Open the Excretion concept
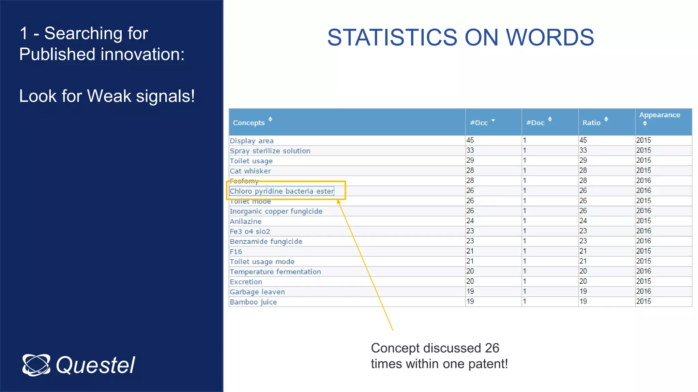 click(x=246, y=282)
